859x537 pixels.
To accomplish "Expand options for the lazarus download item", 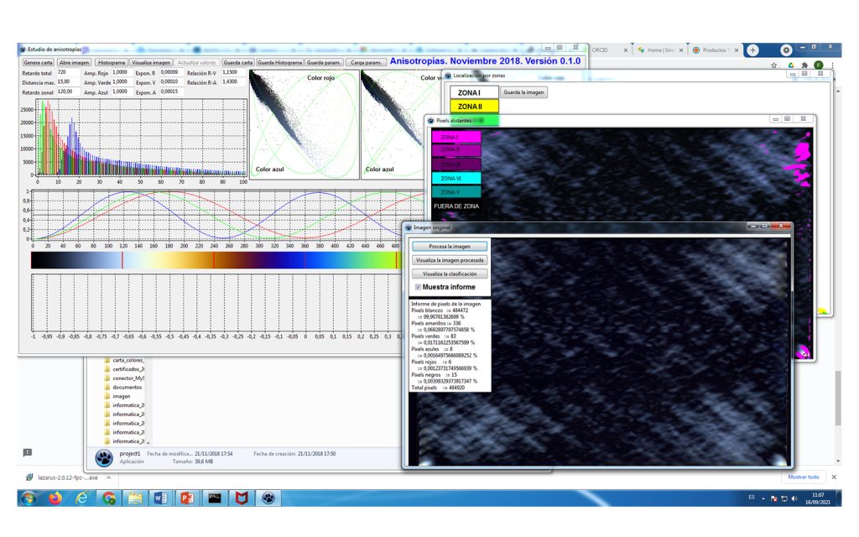I will pyautogui.click(x=108, y=477).
